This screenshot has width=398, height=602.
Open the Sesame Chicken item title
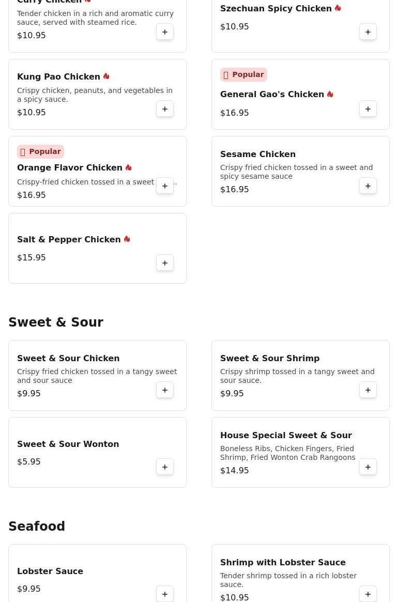(x=258, y=154)
